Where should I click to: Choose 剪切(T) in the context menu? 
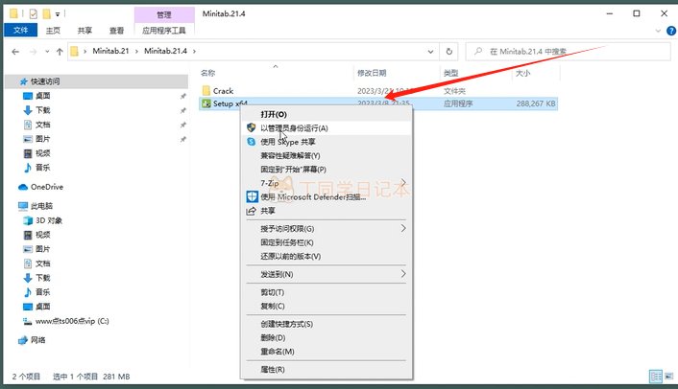pos(326,292)
